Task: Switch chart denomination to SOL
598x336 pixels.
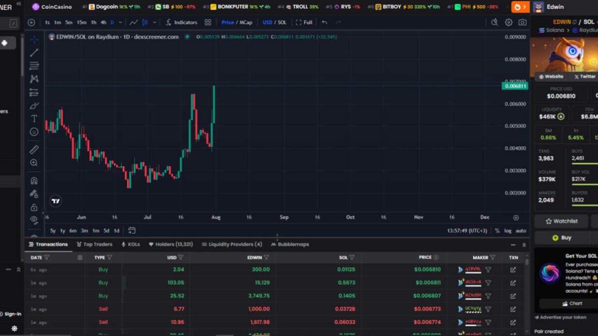Action: (282, 22)
